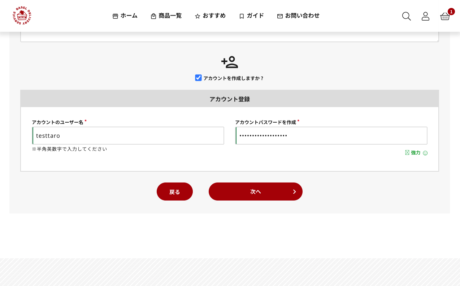The image size is (460, 286).
Task: Focus the アカウントパスワードを作成 password field
Action: pyautogui.click(x=331, y=136)
